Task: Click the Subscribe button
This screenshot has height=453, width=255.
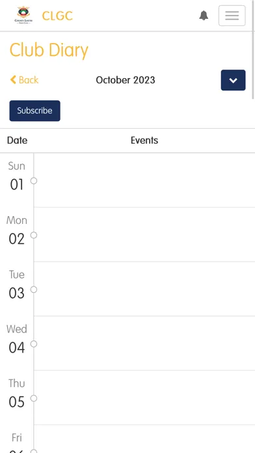Action: pos(34,111)
